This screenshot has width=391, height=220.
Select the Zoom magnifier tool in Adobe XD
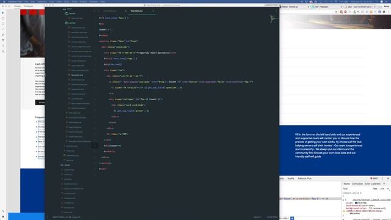[3, 51]
